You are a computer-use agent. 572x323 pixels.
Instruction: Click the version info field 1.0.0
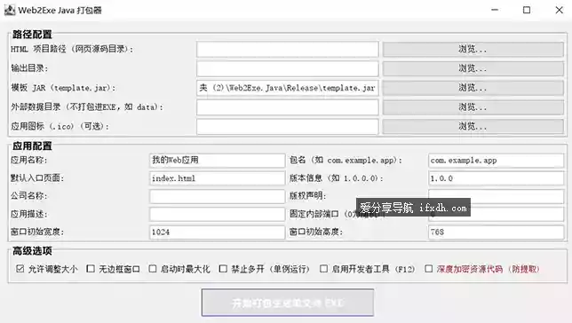(x=497, y=178)
